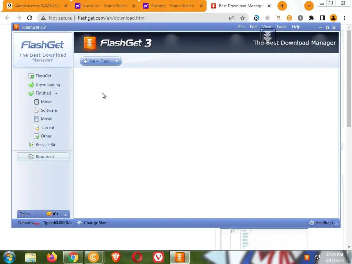352x264 pixels.
Task: Open Brave browser from the taskbar
Action: [x=116, y=257]
